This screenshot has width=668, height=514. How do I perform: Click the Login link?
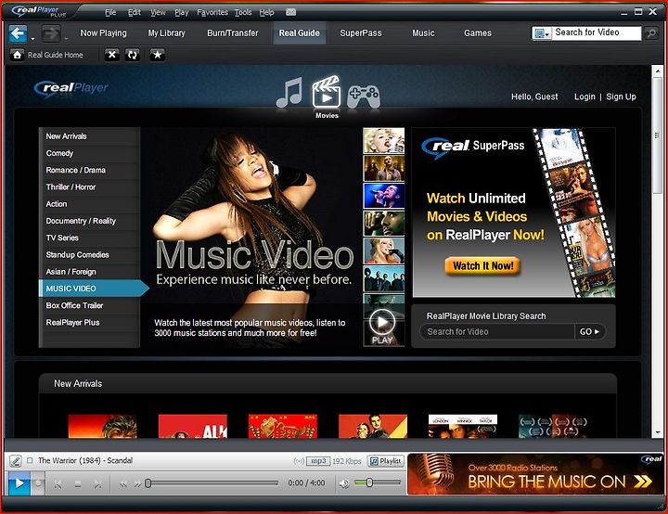pos(584,96)
